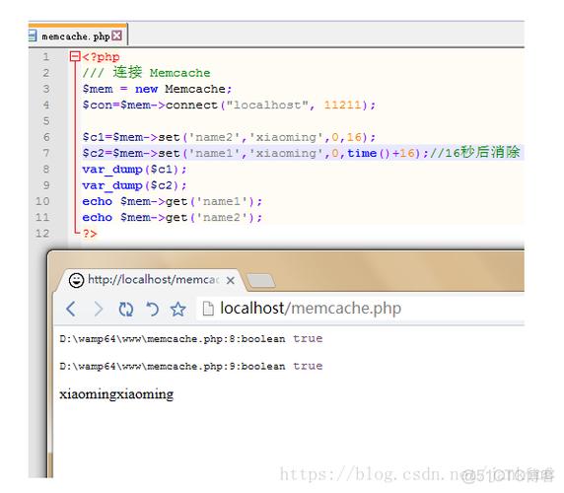Bookmark page with star icon

click(178, 309)
